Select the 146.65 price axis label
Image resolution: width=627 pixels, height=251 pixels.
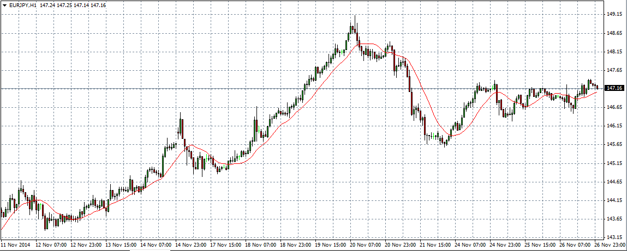(x=615, y=108)
